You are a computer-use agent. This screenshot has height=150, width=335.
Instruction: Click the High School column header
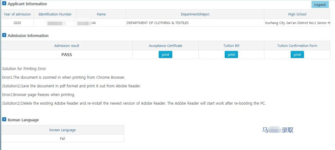pos(297,14)
